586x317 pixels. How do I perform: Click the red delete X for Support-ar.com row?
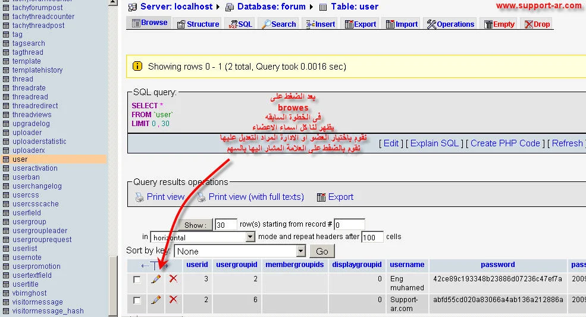click(173, 300)
